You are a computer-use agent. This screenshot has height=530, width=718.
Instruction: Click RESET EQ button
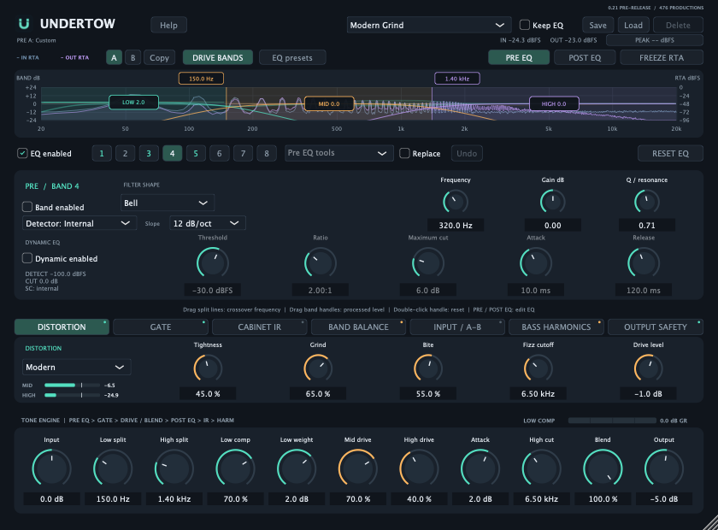670,154
